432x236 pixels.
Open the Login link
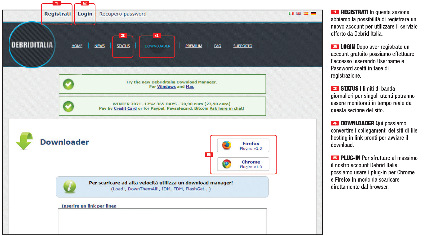pos(85,14)
